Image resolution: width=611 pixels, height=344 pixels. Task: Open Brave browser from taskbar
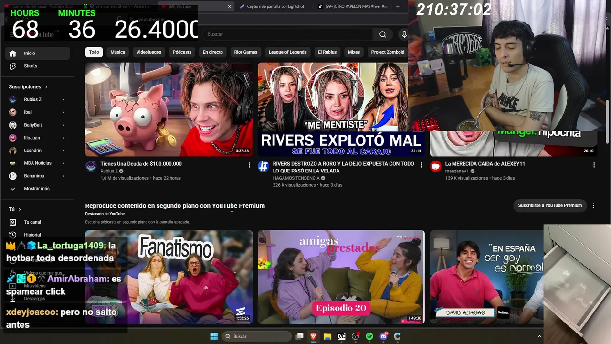[x=314, y=336]
